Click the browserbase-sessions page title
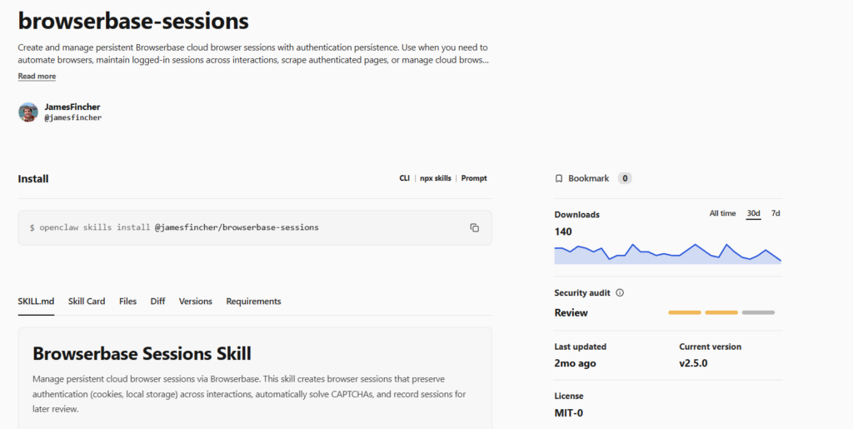 pos(133,21)
